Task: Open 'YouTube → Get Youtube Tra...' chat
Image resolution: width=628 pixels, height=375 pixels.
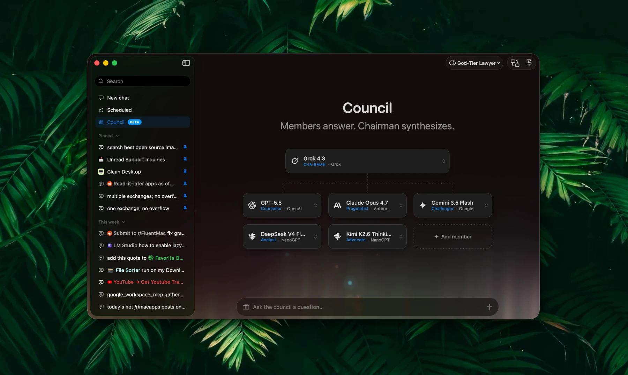Action: [142, 282]
